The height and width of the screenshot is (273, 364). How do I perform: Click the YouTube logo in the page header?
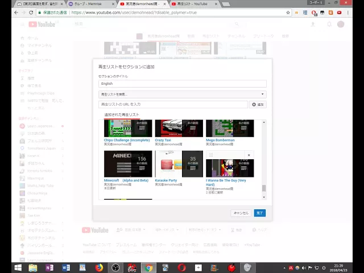coord(42,24)
